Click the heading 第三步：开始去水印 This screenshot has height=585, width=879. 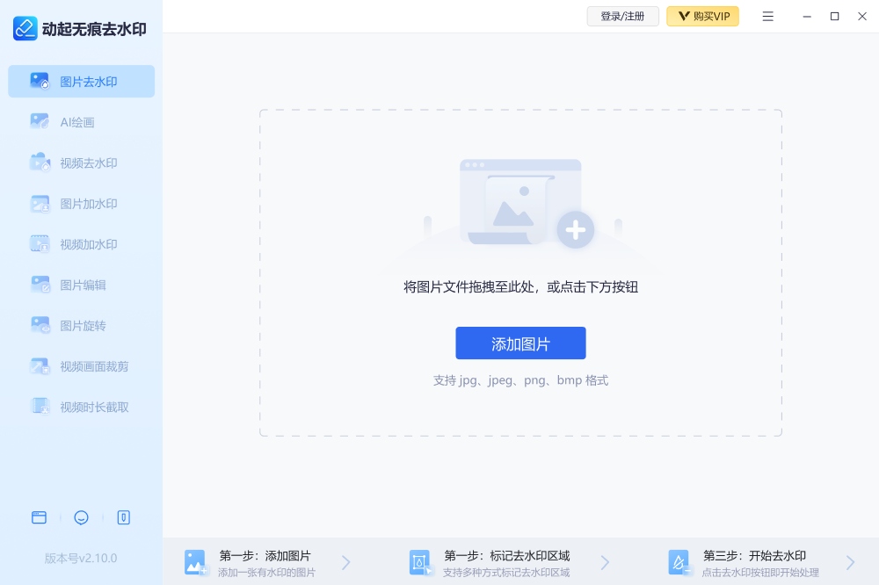[754, 555]
